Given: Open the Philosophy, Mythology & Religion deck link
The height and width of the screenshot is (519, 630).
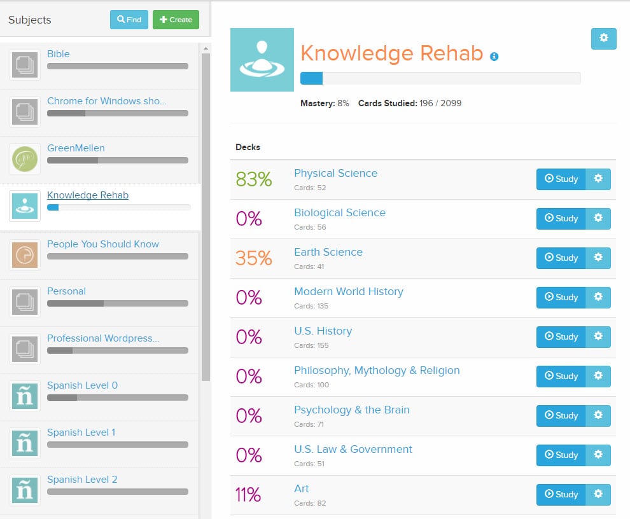Looking at the screenshot, I should [x=377, y=370].
